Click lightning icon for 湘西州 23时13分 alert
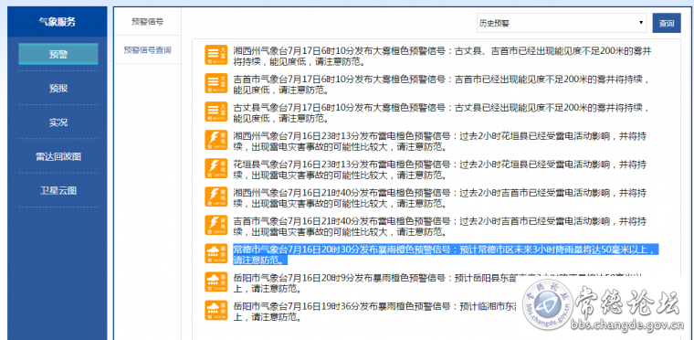 216,140
